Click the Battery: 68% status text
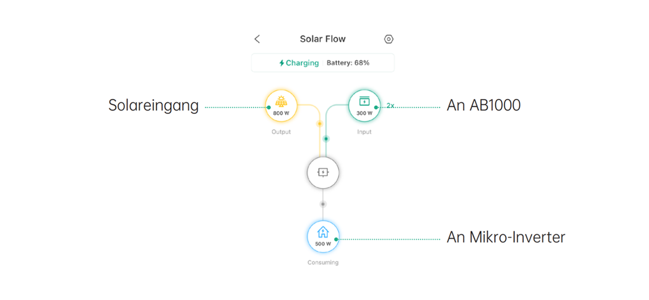 [348, 63]
